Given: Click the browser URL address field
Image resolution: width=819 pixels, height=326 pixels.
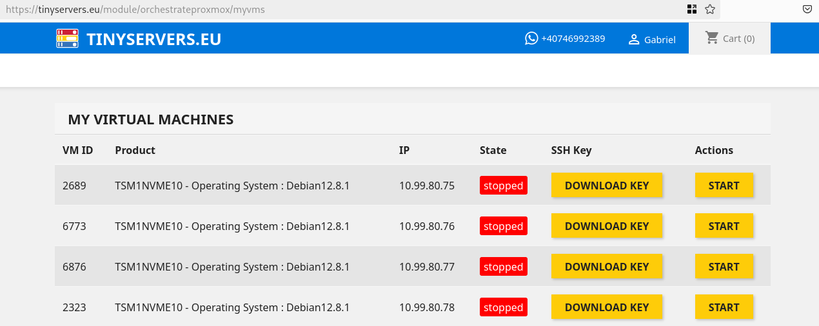Looking at the screenshot, I should pos(342,10).
